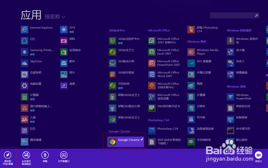Open 卸载360驱动大师 entry
Screen dimensions: 268x168
[125, 108]
